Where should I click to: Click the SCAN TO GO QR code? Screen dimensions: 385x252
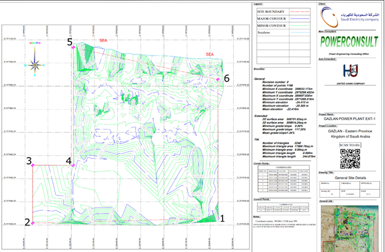pyautogui.click(x=350, y=159)
